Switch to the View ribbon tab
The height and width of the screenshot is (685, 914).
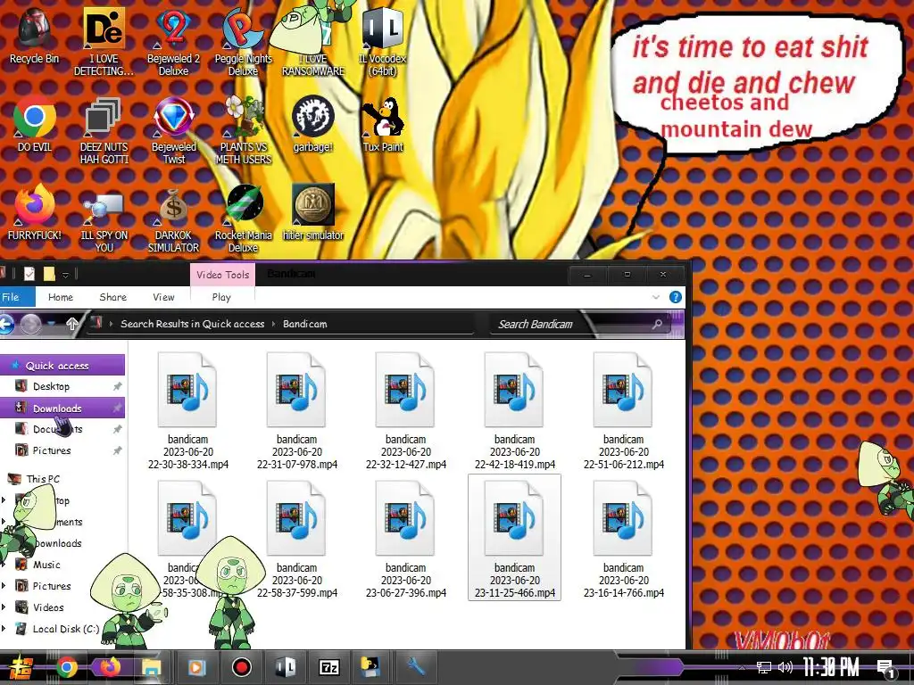(x=164, y=297)
